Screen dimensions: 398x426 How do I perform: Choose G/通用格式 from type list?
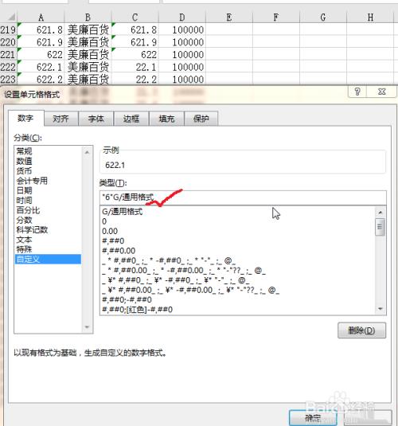tap(238, 211)
